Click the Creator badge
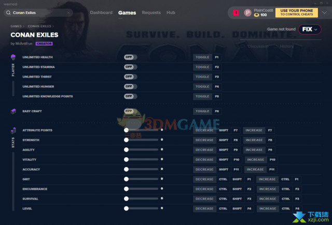This screenshot has width=332, height=225. pos(44,43)
